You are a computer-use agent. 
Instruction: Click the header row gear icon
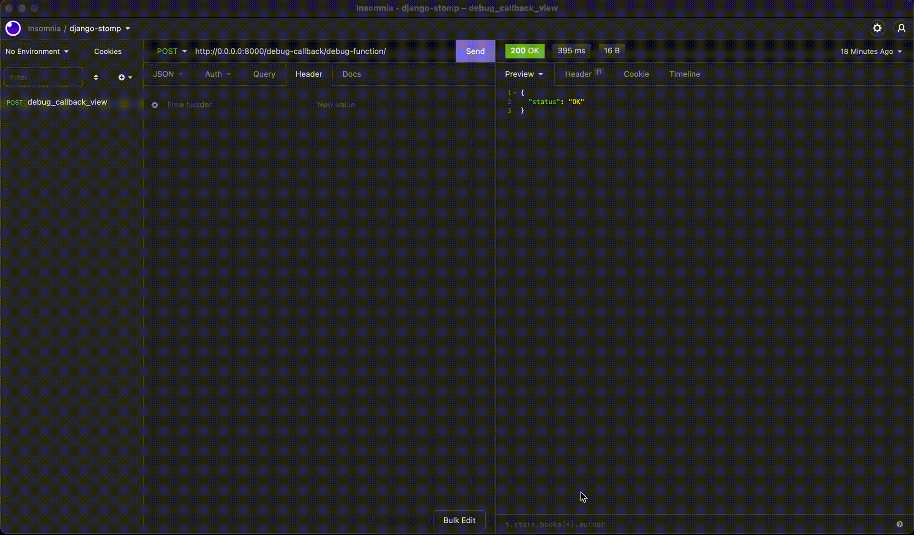[155, 105]
